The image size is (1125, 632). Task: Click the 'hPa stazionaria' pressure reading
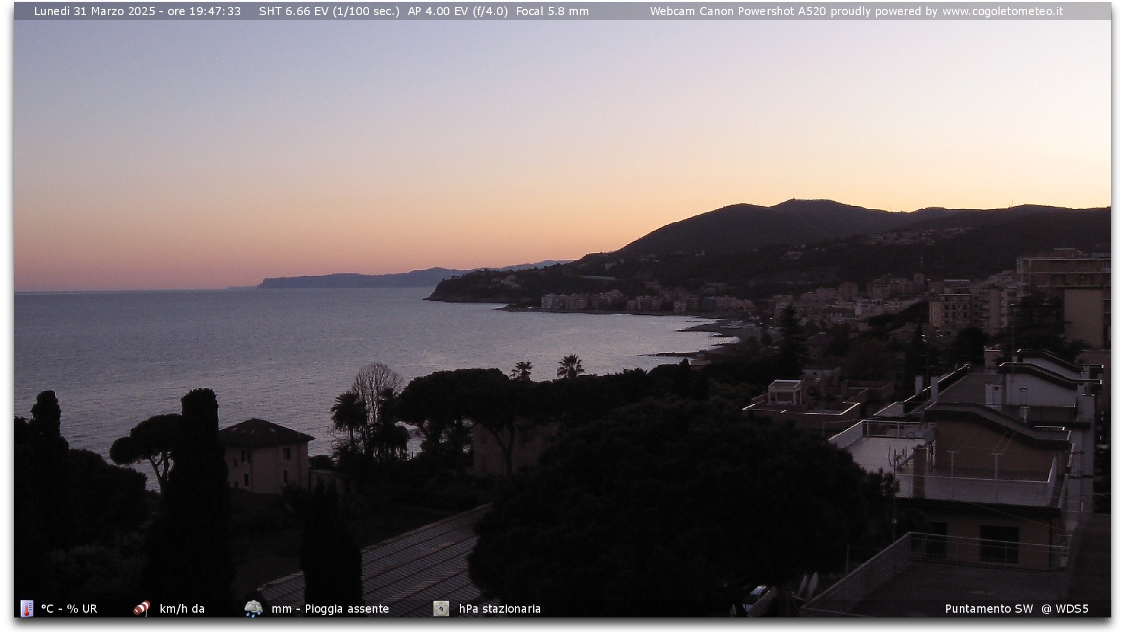point(500,609)
